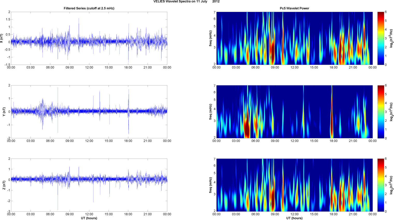Click 1.5 tick on X series y-axis
The height and width of the screenshot is (220, 394).
pyautogui.click(x=8, y=20)
